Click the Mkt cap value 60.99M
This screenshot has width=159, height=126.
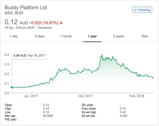pyautogui.click(x=48, y=116)
